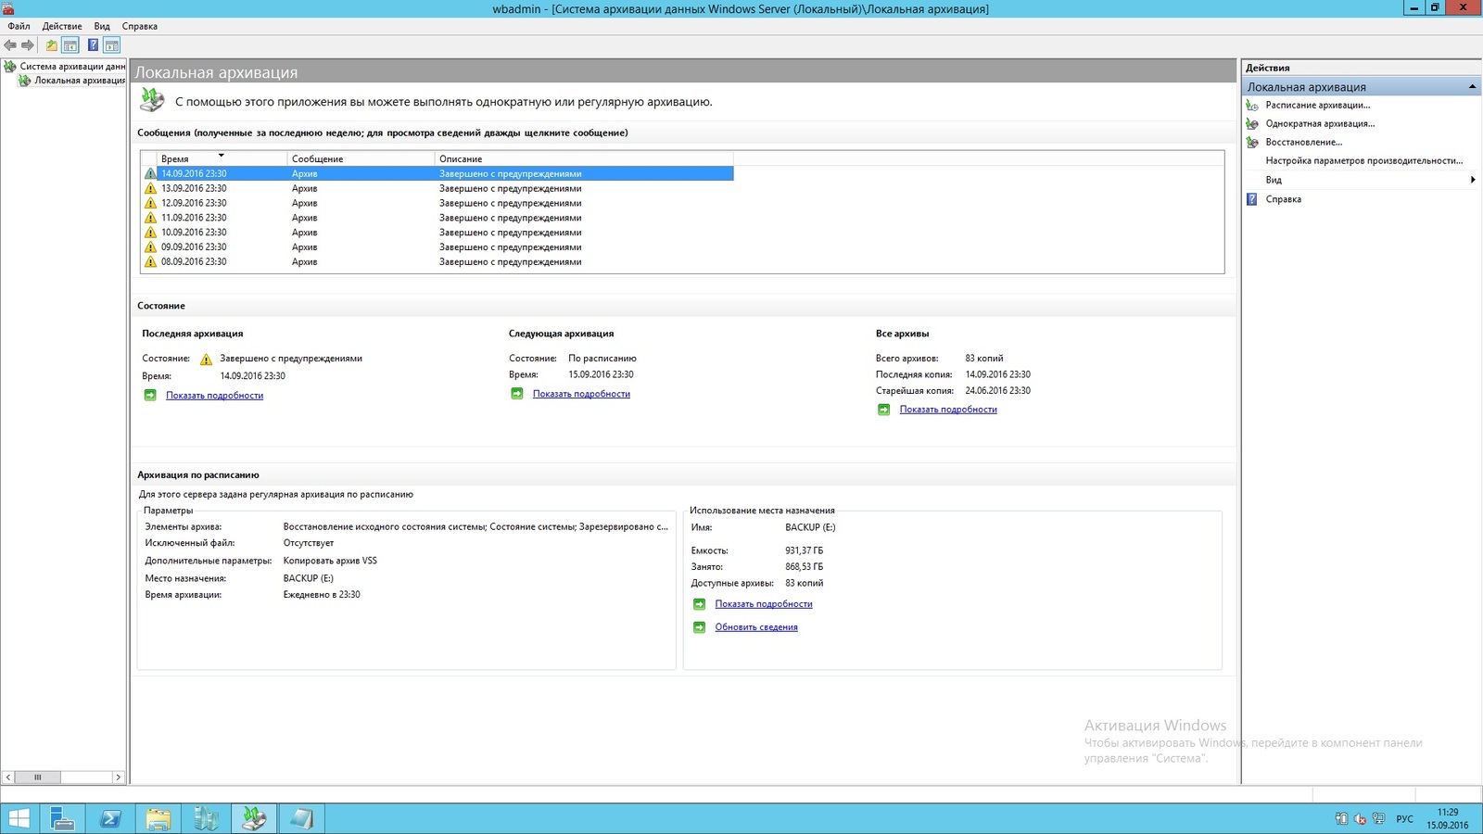Select the 12.09.2016 23:30 backup message
Viewport: 1483px width, 834px height.
pos(437,203)
